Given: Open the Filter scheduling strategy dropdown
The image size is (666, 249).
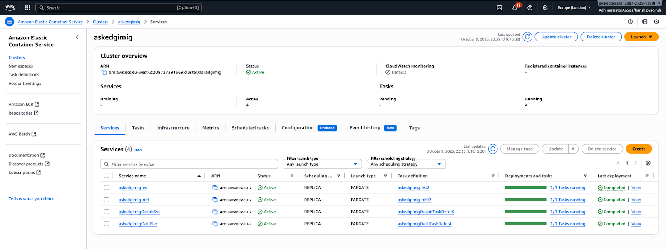Looking at the screenshot, I should pyautogui.click(x=406, y=164).
